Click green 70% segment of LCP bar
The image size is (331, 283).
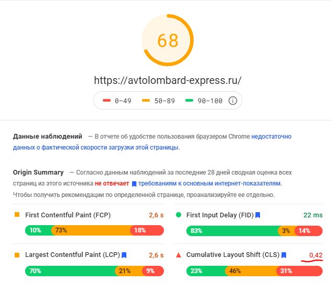(x=70, y=271)
